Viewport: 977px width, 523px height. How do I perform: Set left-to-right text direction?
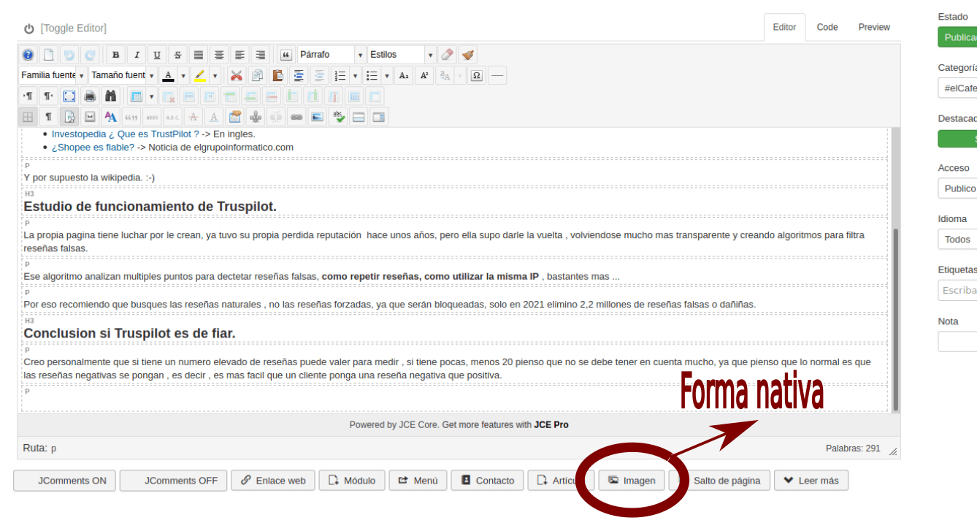point(28,96)
